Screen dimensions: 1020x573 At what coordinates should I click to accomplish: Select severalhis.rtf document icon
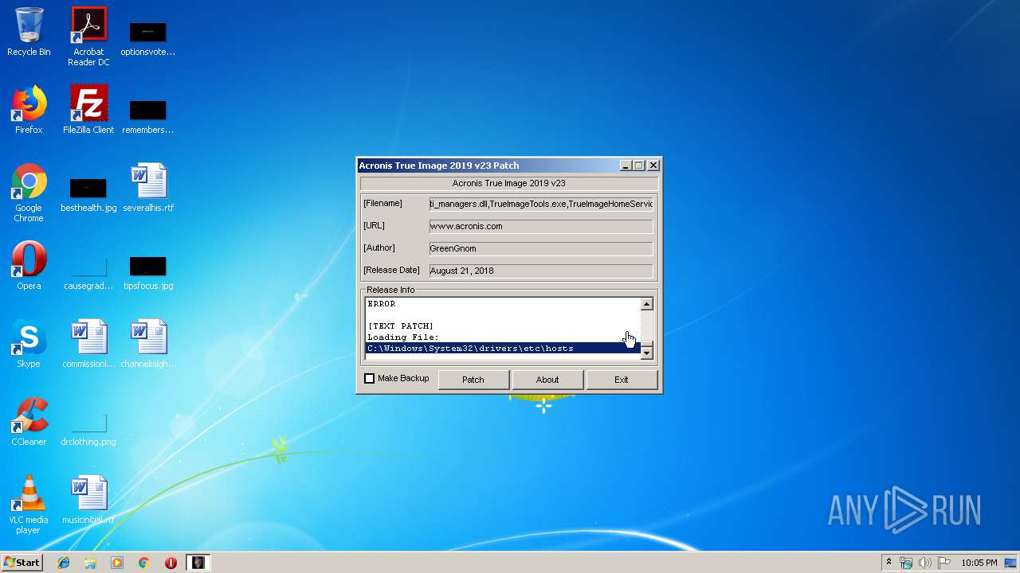click(148, 188)
